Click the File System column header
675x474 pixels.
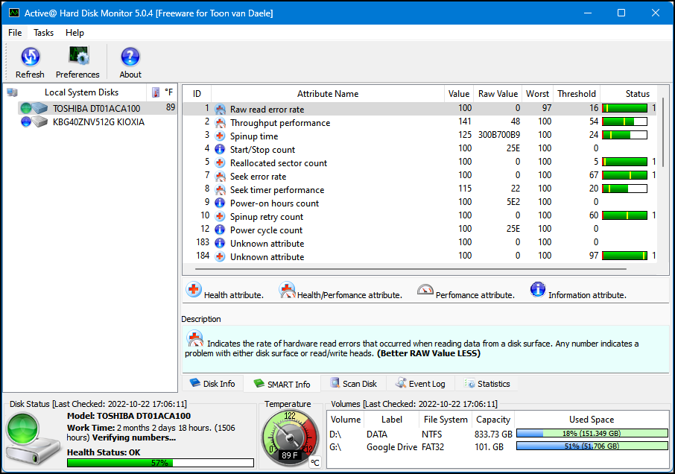click(446, 420)
